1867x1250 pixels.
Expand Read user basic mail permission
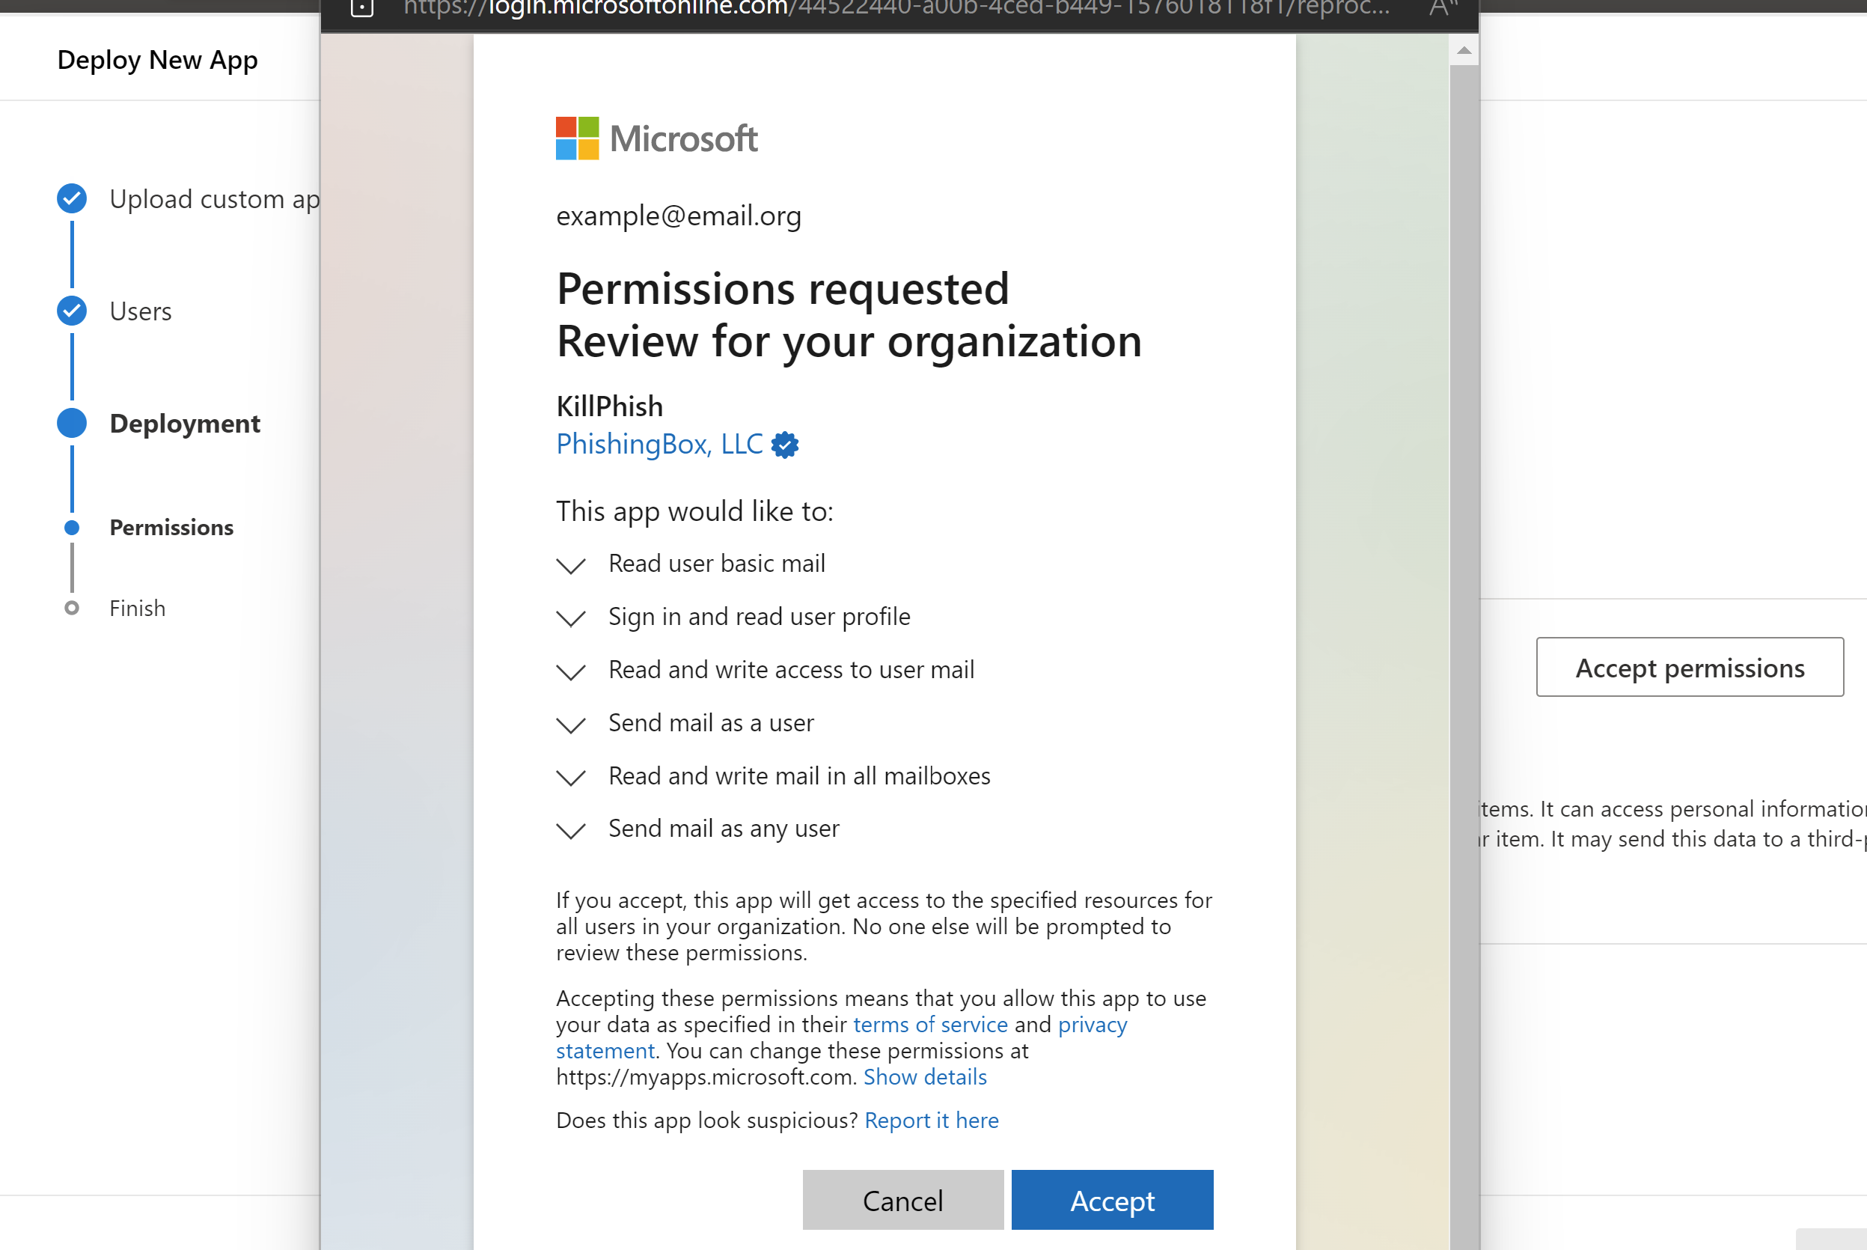pyautogui.click(x=570, y=565)
